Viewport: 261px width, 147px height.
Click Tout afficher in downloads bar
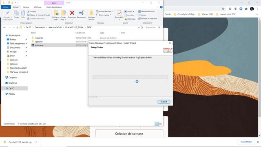click(x=246, y=142)
